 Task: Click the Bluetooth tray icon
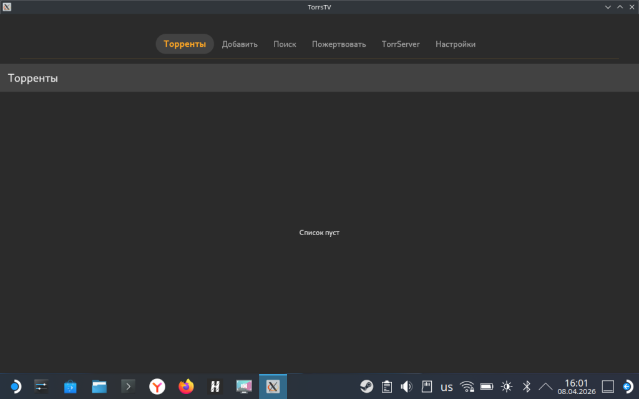[x=526, y=387]
